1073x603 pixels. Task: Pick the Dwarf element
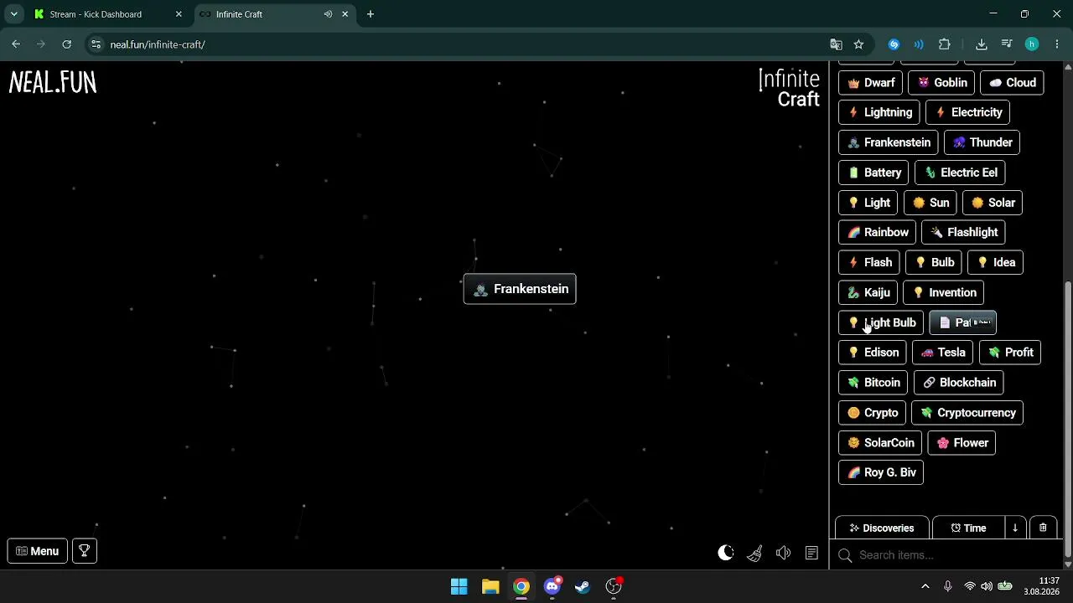(x=870, y=82)
